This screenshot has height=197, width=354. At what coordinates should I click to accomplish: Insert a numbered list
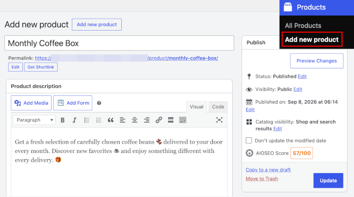coord(99,120)
